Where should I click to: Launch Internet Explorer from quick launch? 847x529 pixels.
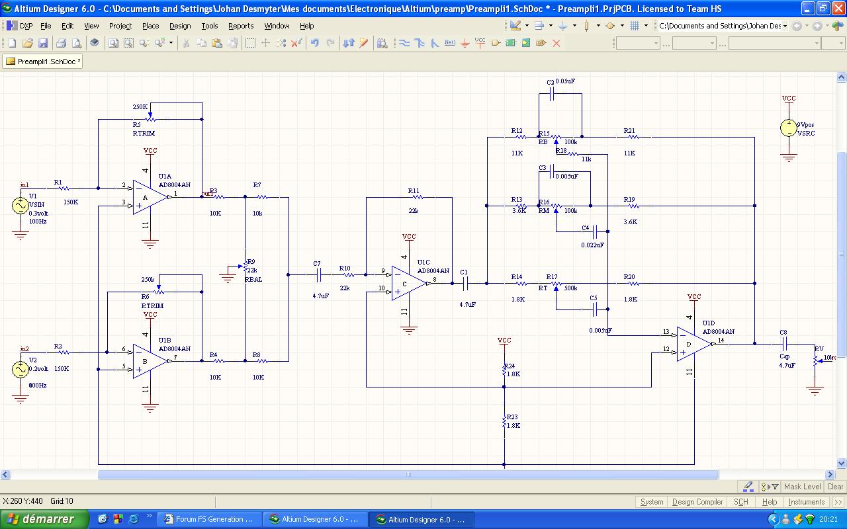coord(134,519)
